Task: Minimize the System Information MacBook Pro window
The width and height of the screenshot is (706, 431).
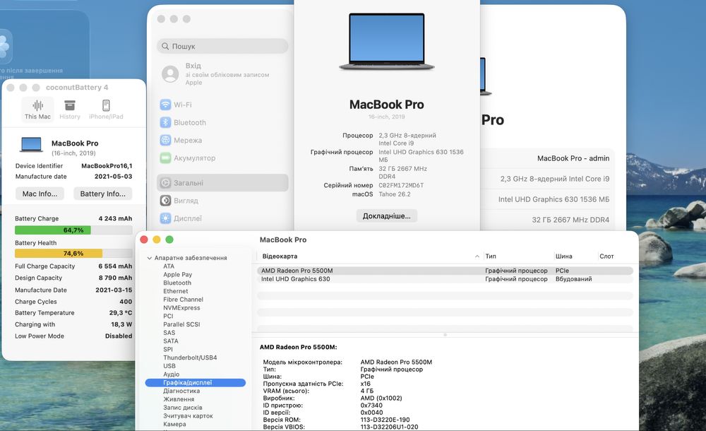Action: pyautogui.click(x=157, y=240)
